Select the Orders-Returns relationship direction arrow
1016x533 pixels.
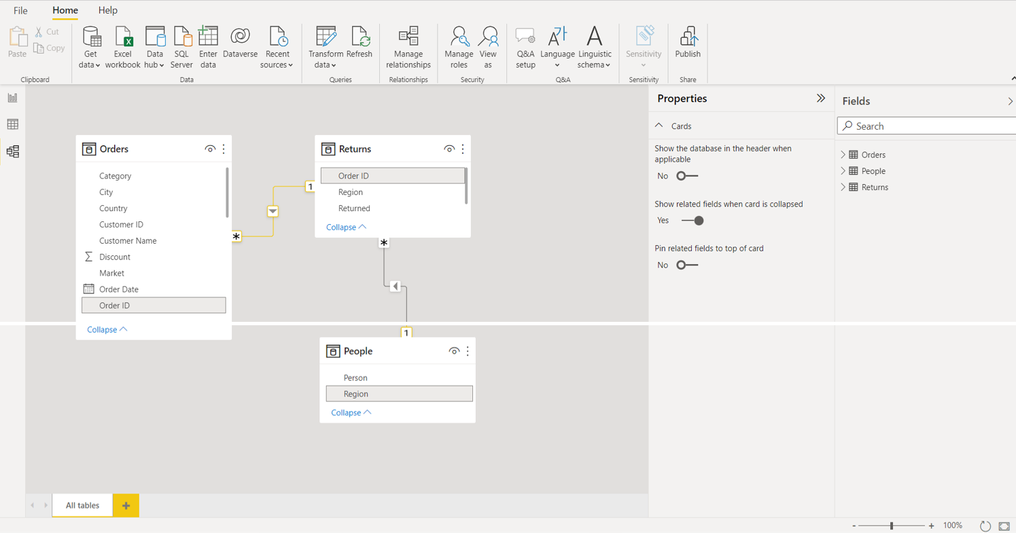[273, 211]
